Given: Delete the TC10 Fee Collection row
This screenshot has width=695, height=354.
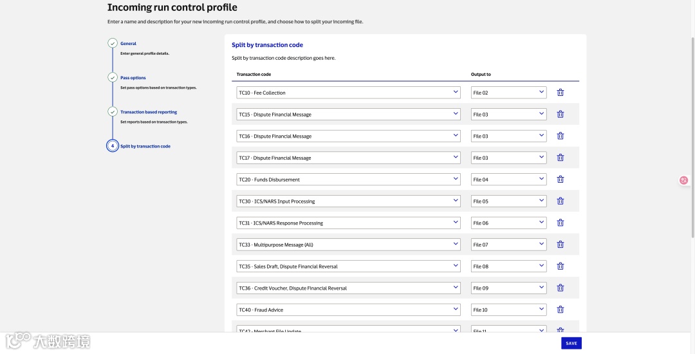Looking at the screenshot, I should point(560,93).
